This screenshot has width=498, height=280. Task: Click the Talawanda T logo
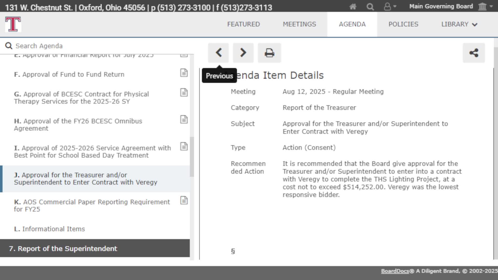point(13,24)
